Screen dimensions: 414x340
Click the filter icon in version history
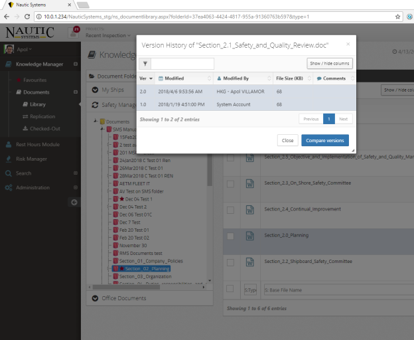pyautogui.click(x=145, y=64)
